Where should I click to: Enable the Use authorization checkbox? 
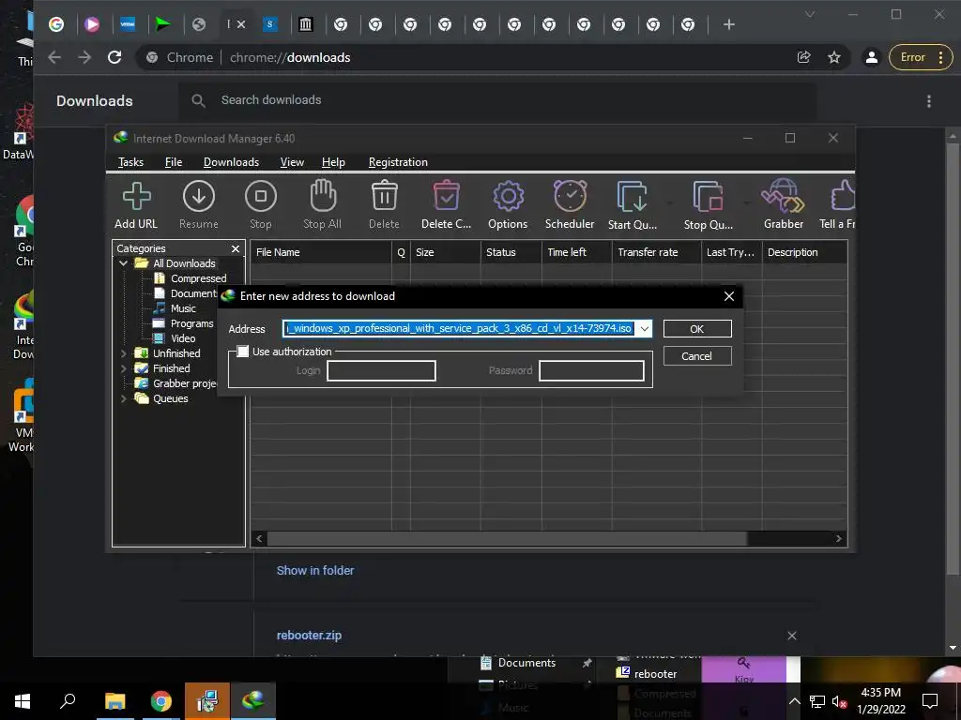pos(243,352)
